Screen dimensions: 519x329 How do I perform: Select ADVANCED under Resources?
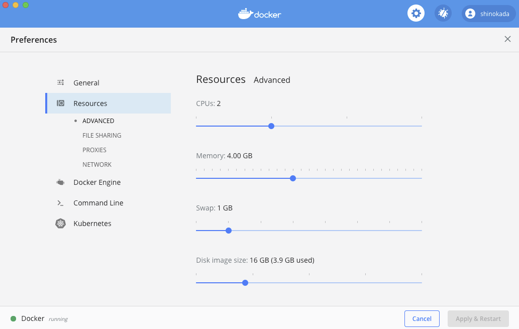coord(98,121)
